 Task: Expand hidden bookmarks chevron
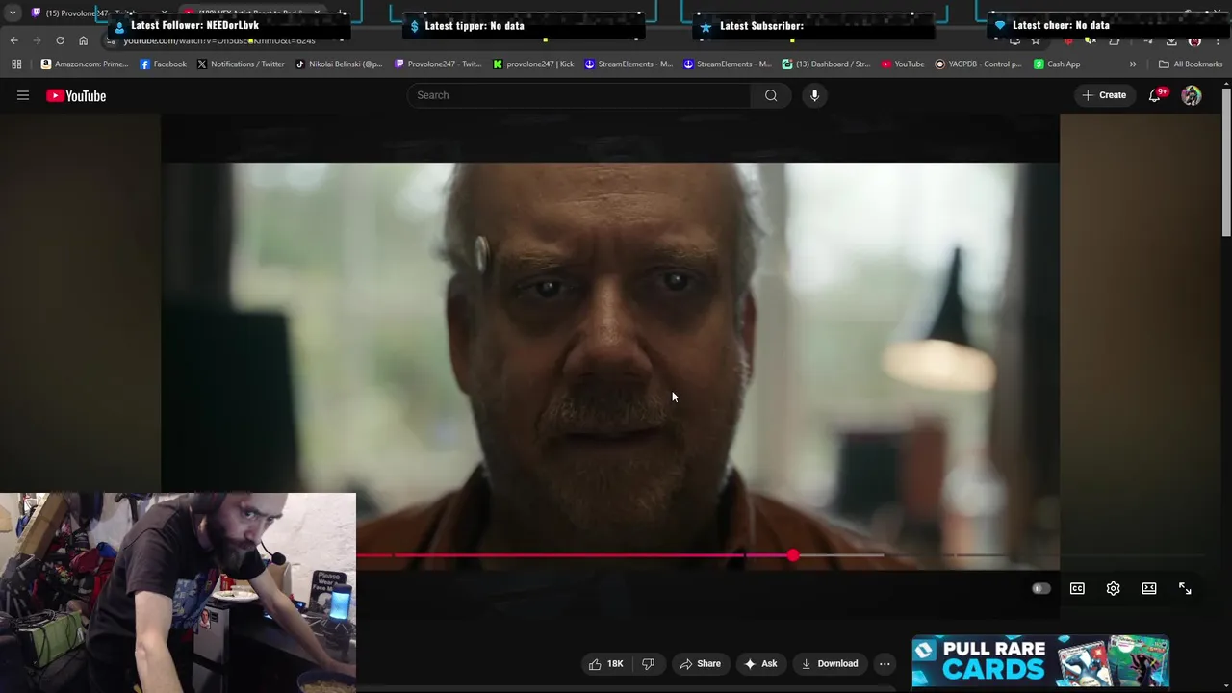click(x=1133, y=64)
